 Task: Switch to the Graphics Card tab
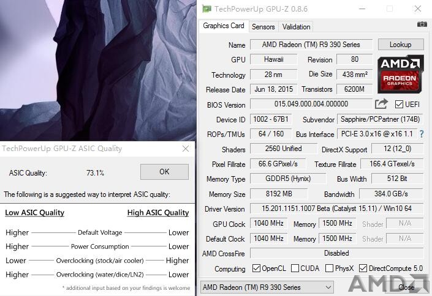224,26
